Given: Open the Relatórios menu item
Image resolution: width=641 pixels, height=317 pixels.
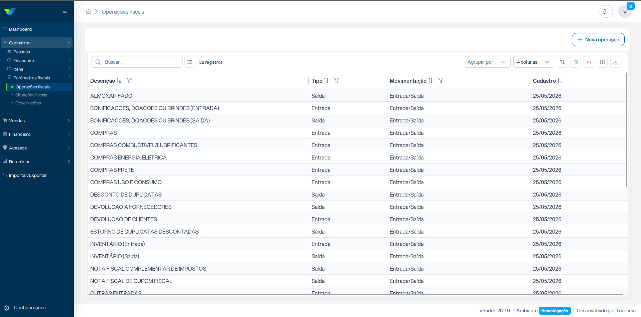Looking at the screenshot, I should [37, 162].
